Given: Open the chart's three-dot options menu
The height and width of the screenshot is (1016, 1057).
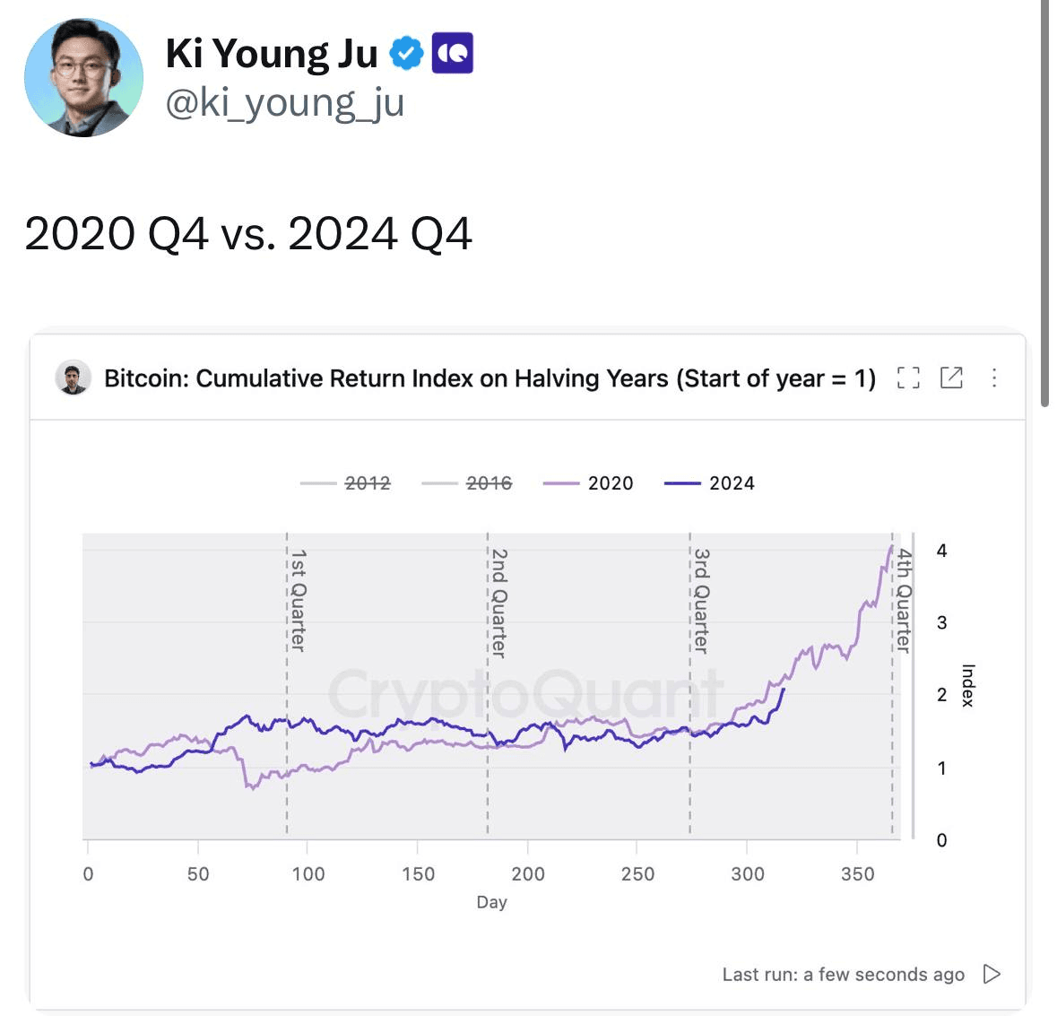Looking at the screenshot, I should (994, 378).
